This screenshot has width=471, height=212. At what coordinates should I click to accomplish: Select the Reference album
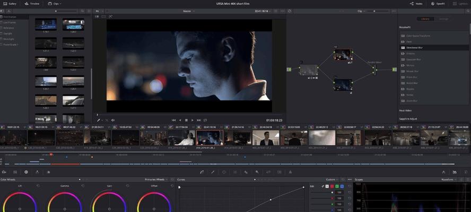click(14, 28)
